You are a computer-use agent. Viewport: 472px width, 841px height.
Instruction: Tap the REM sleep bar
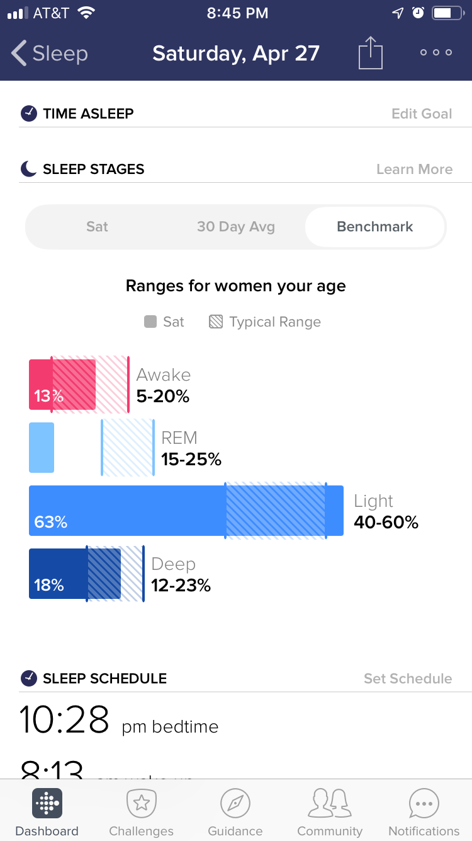click(x=42, y=448)
